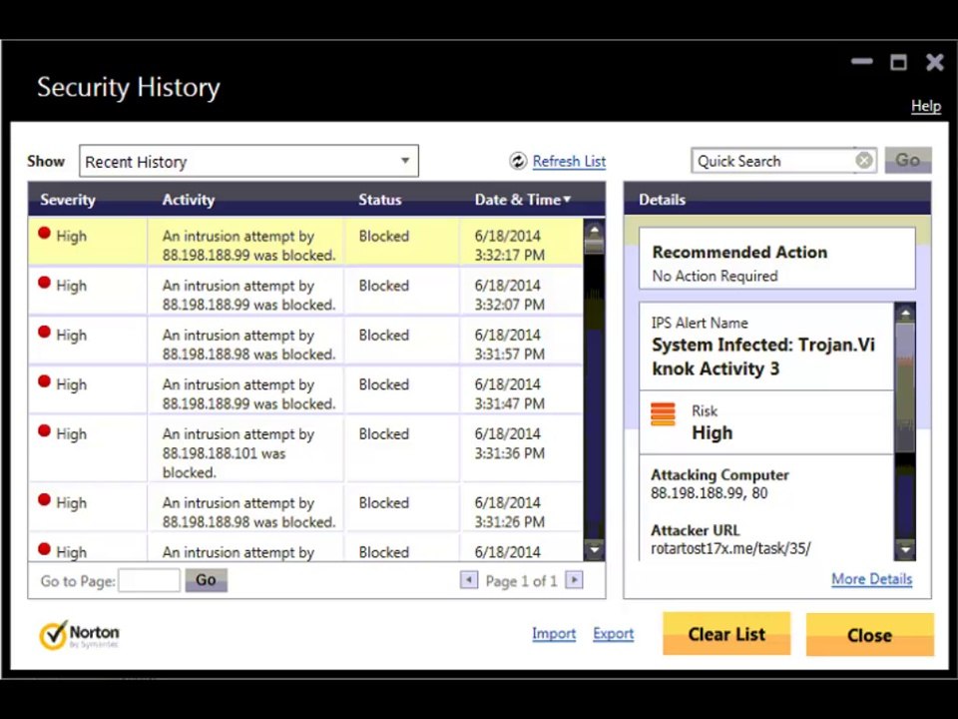Screen dimensions: 958x719
Task: Select intrusion entry at 3:32:07 PM
Action: pyautogui.click(x=305, y=292)
